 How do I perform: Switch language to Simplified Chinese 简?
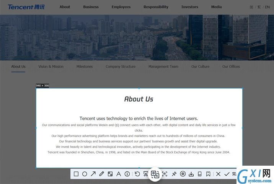pyautogui.click(x=251, y=7)
